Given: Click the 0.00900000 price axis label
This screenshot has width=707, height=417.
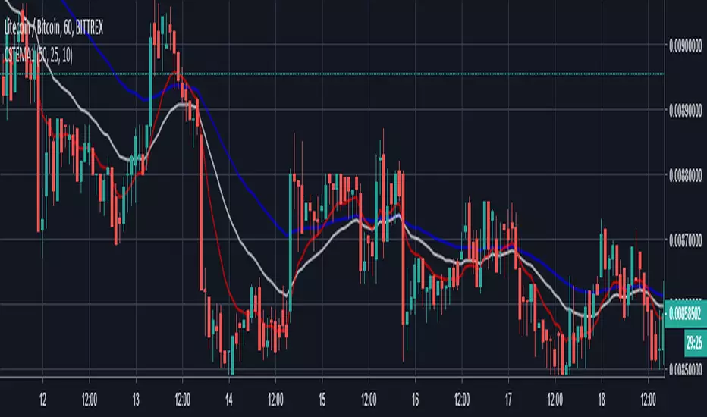Looking at the screenshot, I should pos(685,45).
